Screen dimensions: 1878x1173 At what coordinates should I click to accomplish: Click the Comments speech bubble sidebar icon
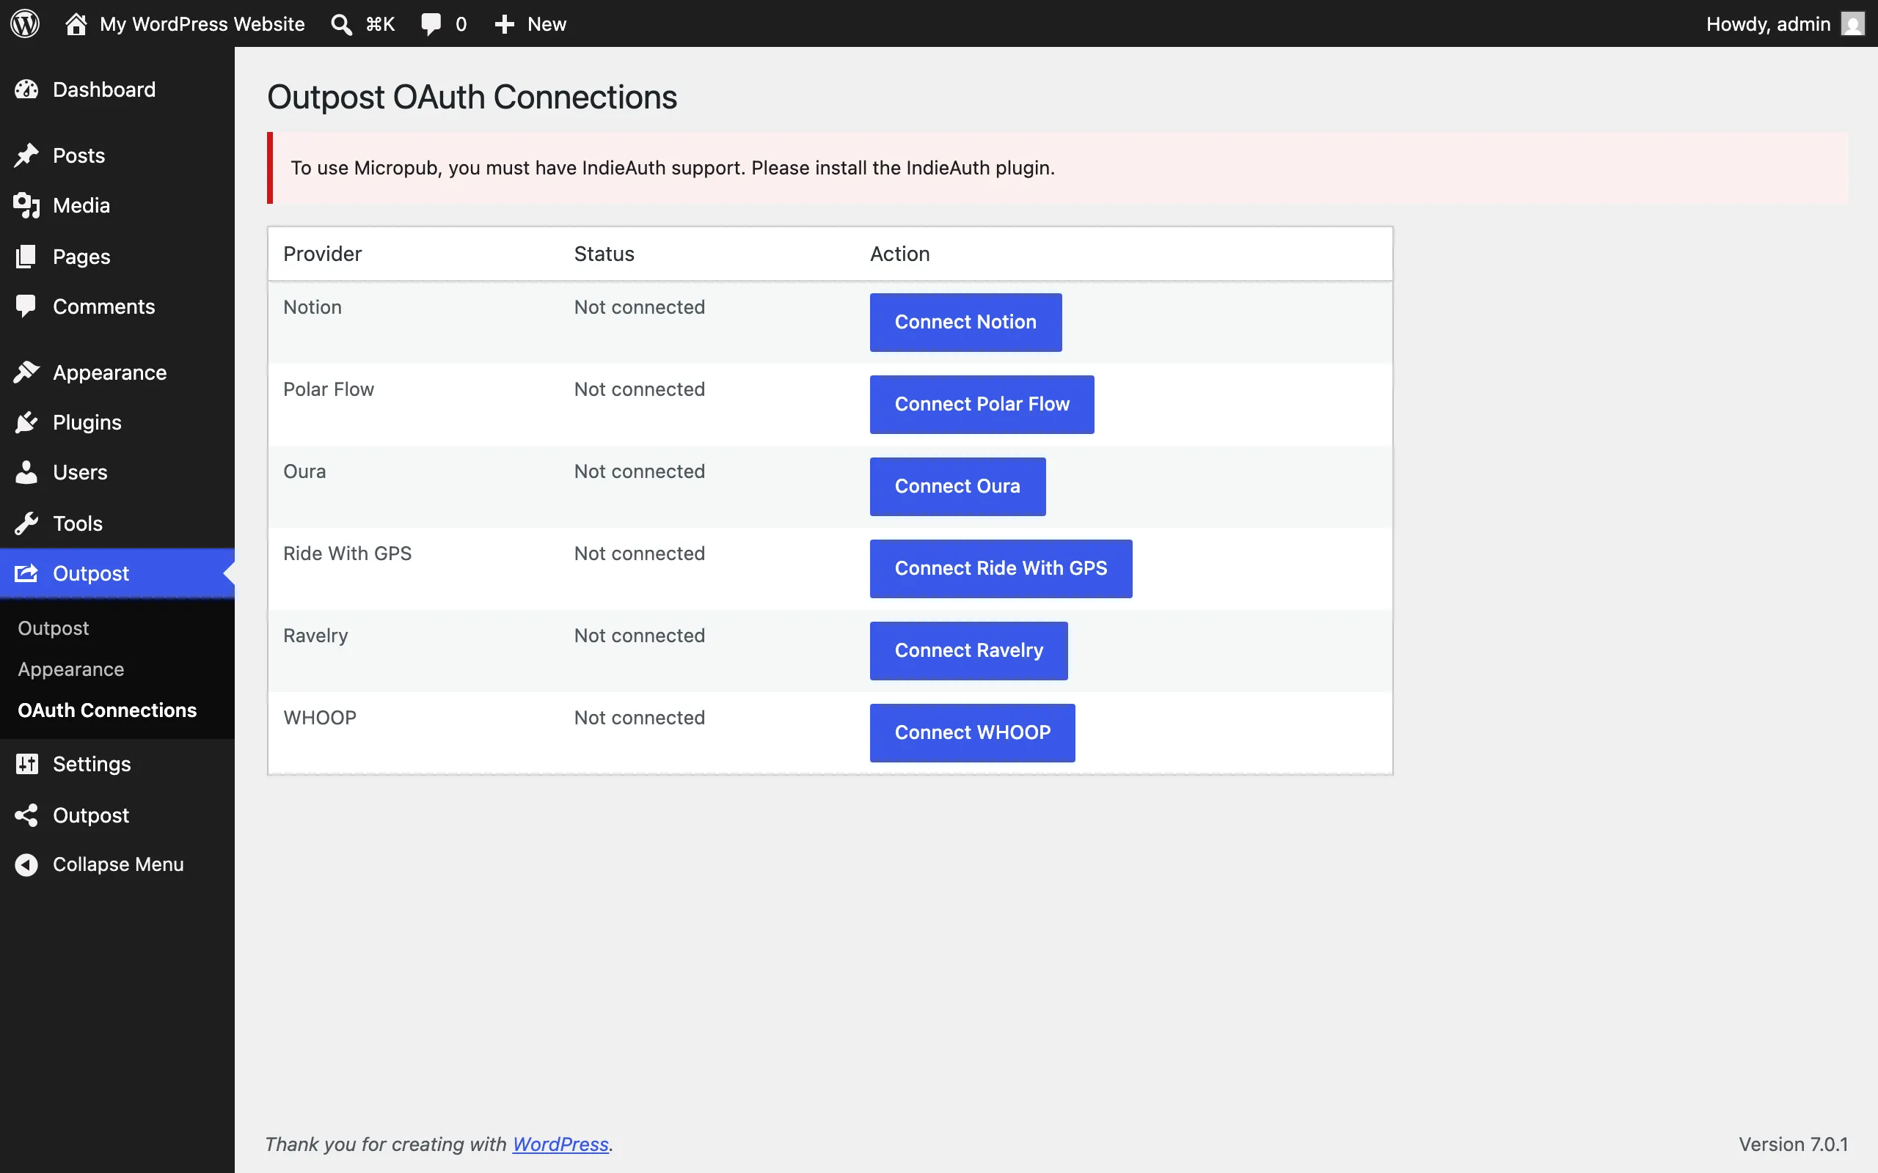tap(26, 306)
